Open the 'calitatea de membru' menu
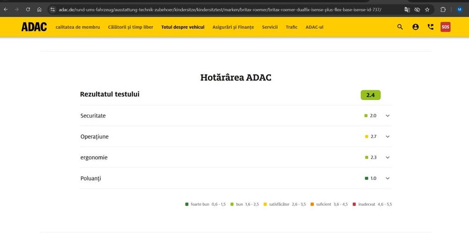This screenshot has width=469, height=238. point(78,27)
